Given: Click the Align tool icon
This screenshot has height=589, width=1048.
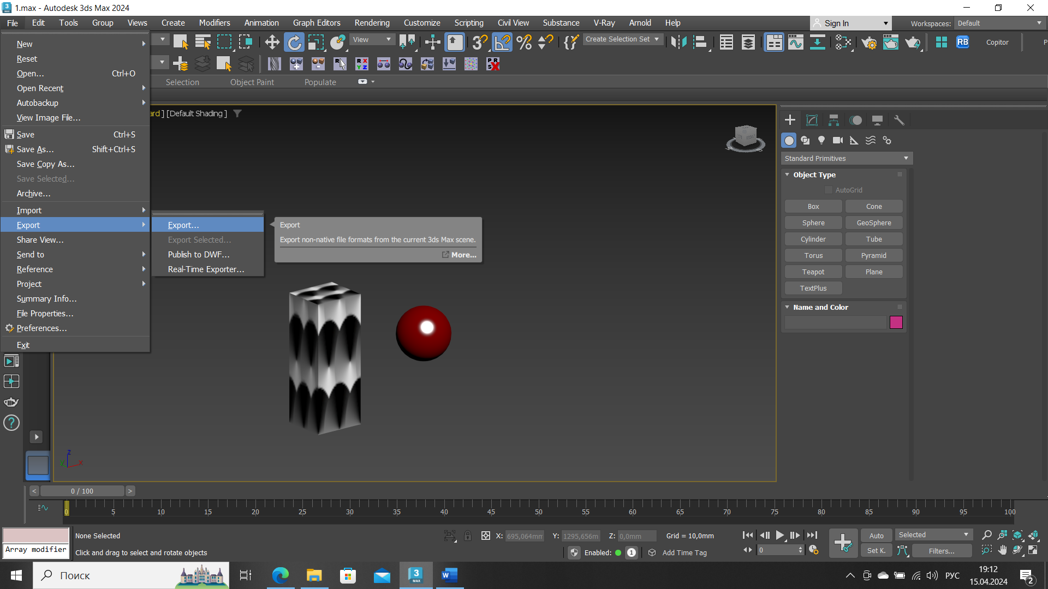Looking at the screenshot, I should 700,42.
